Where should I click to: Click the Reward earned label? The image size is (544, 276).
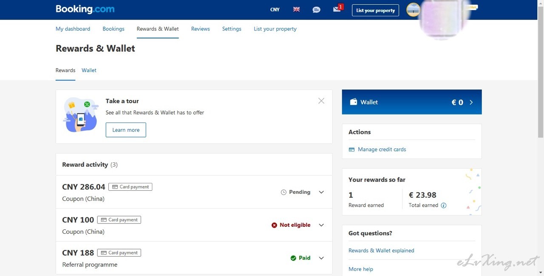point(366,205)
